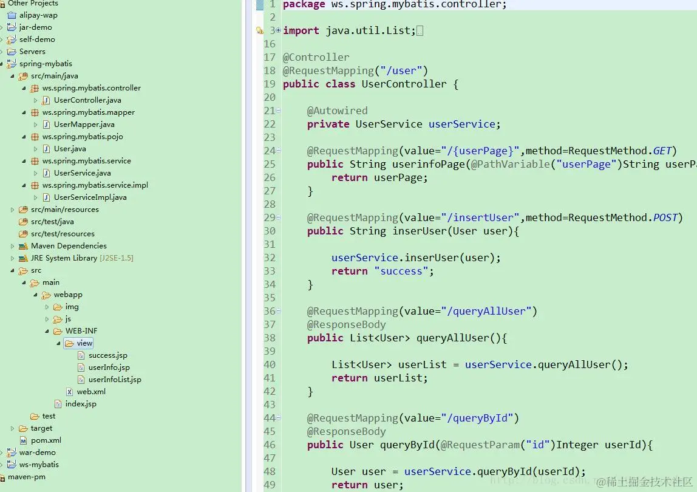Click the alipay-wap project icon
The height and width of the screenshot is (492, 697).
[12, 15]
